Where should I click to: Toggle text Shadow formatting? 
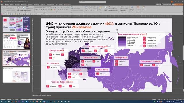click(x=41, y=9)
